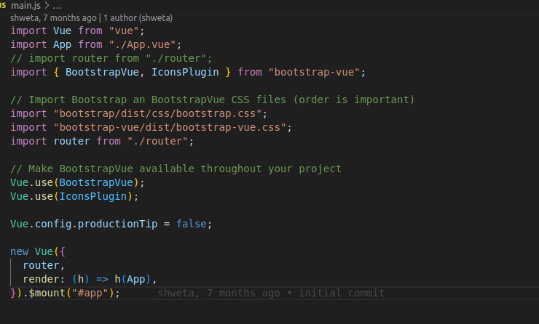Open the "shweta, 7 months ago" CodeLens
This screenshot has width=539, height=324.
pyautogui.click(x=51, y=17)
